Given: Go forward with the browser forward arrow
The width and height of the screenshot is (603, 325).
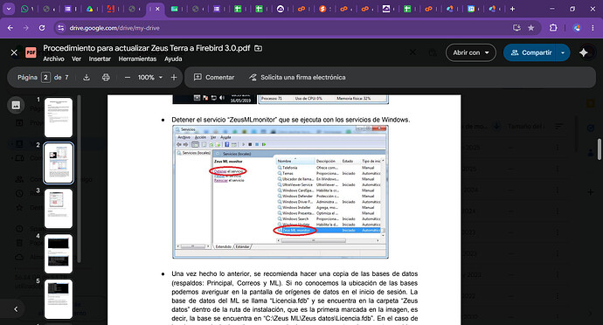Looking at the screenshot, I should 25,28.
